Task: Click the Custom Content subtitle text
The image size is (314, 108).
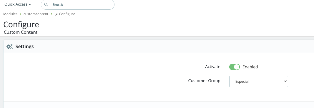Action: pos(21,32)
